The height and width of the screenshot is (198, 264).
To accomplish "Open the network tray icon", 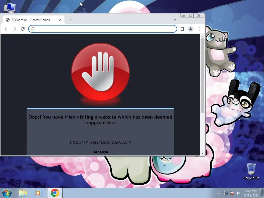I will [x=225, y=193].
